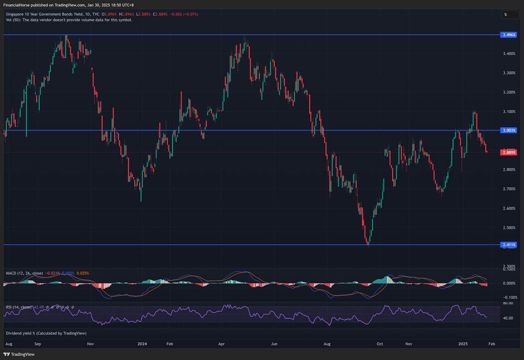This screenshot has height=360, width=524.
Task: Click the 3.200% price axis label
Action: [x=509, y=92]
